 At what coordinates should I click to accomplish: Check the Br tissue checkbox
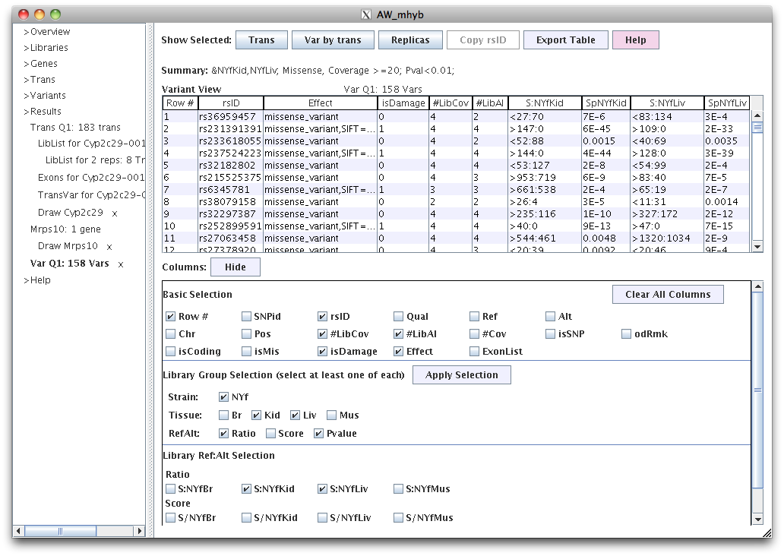223,415
